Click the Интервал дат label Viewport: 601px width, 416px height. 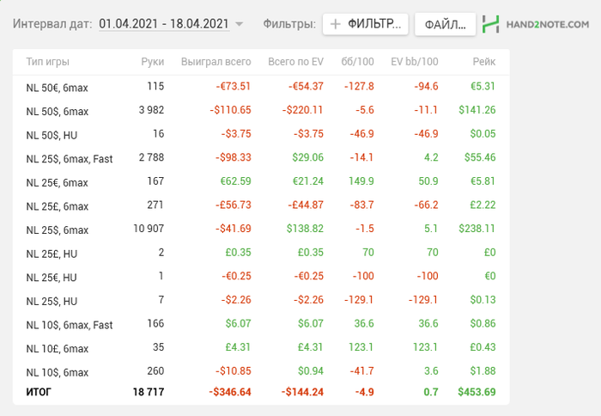[x=52, y=24]
